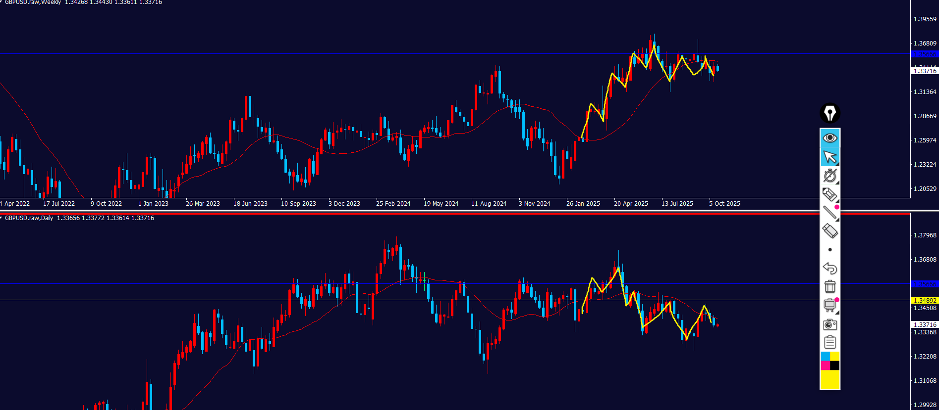Pick the large yellow active color
Viewport: 939px width, 410px height.
point(829,380)
